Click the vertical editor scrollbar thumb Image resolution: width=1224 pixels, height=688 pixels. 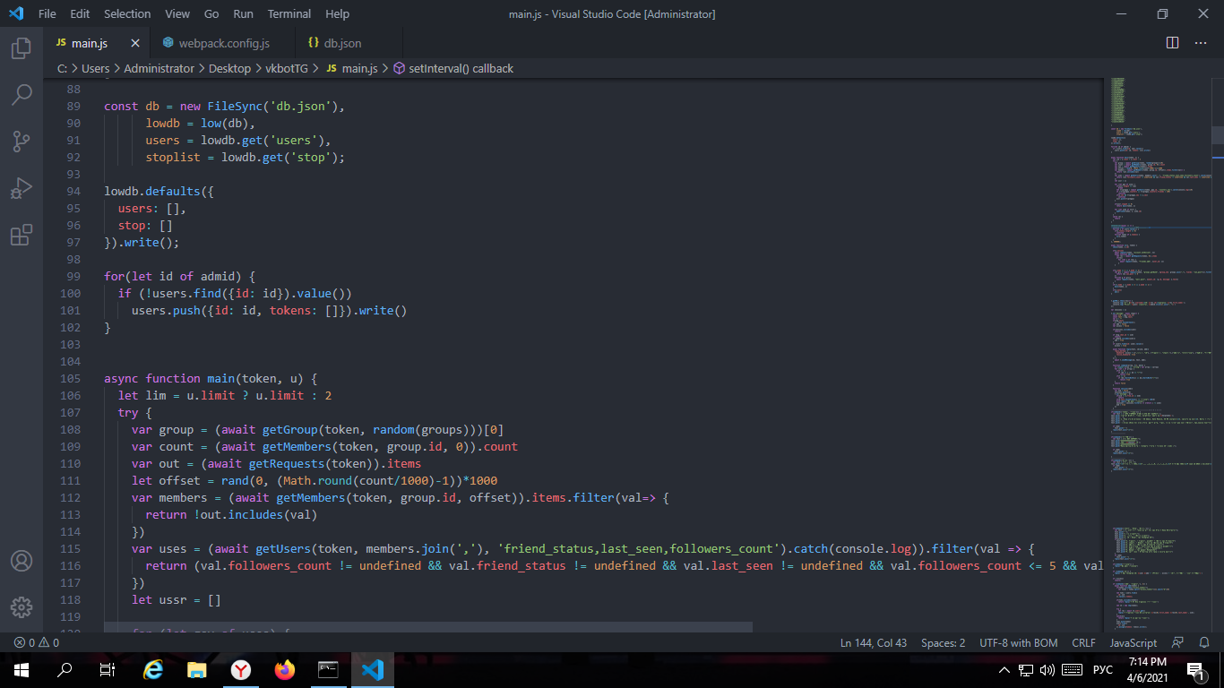(1218, 134)
